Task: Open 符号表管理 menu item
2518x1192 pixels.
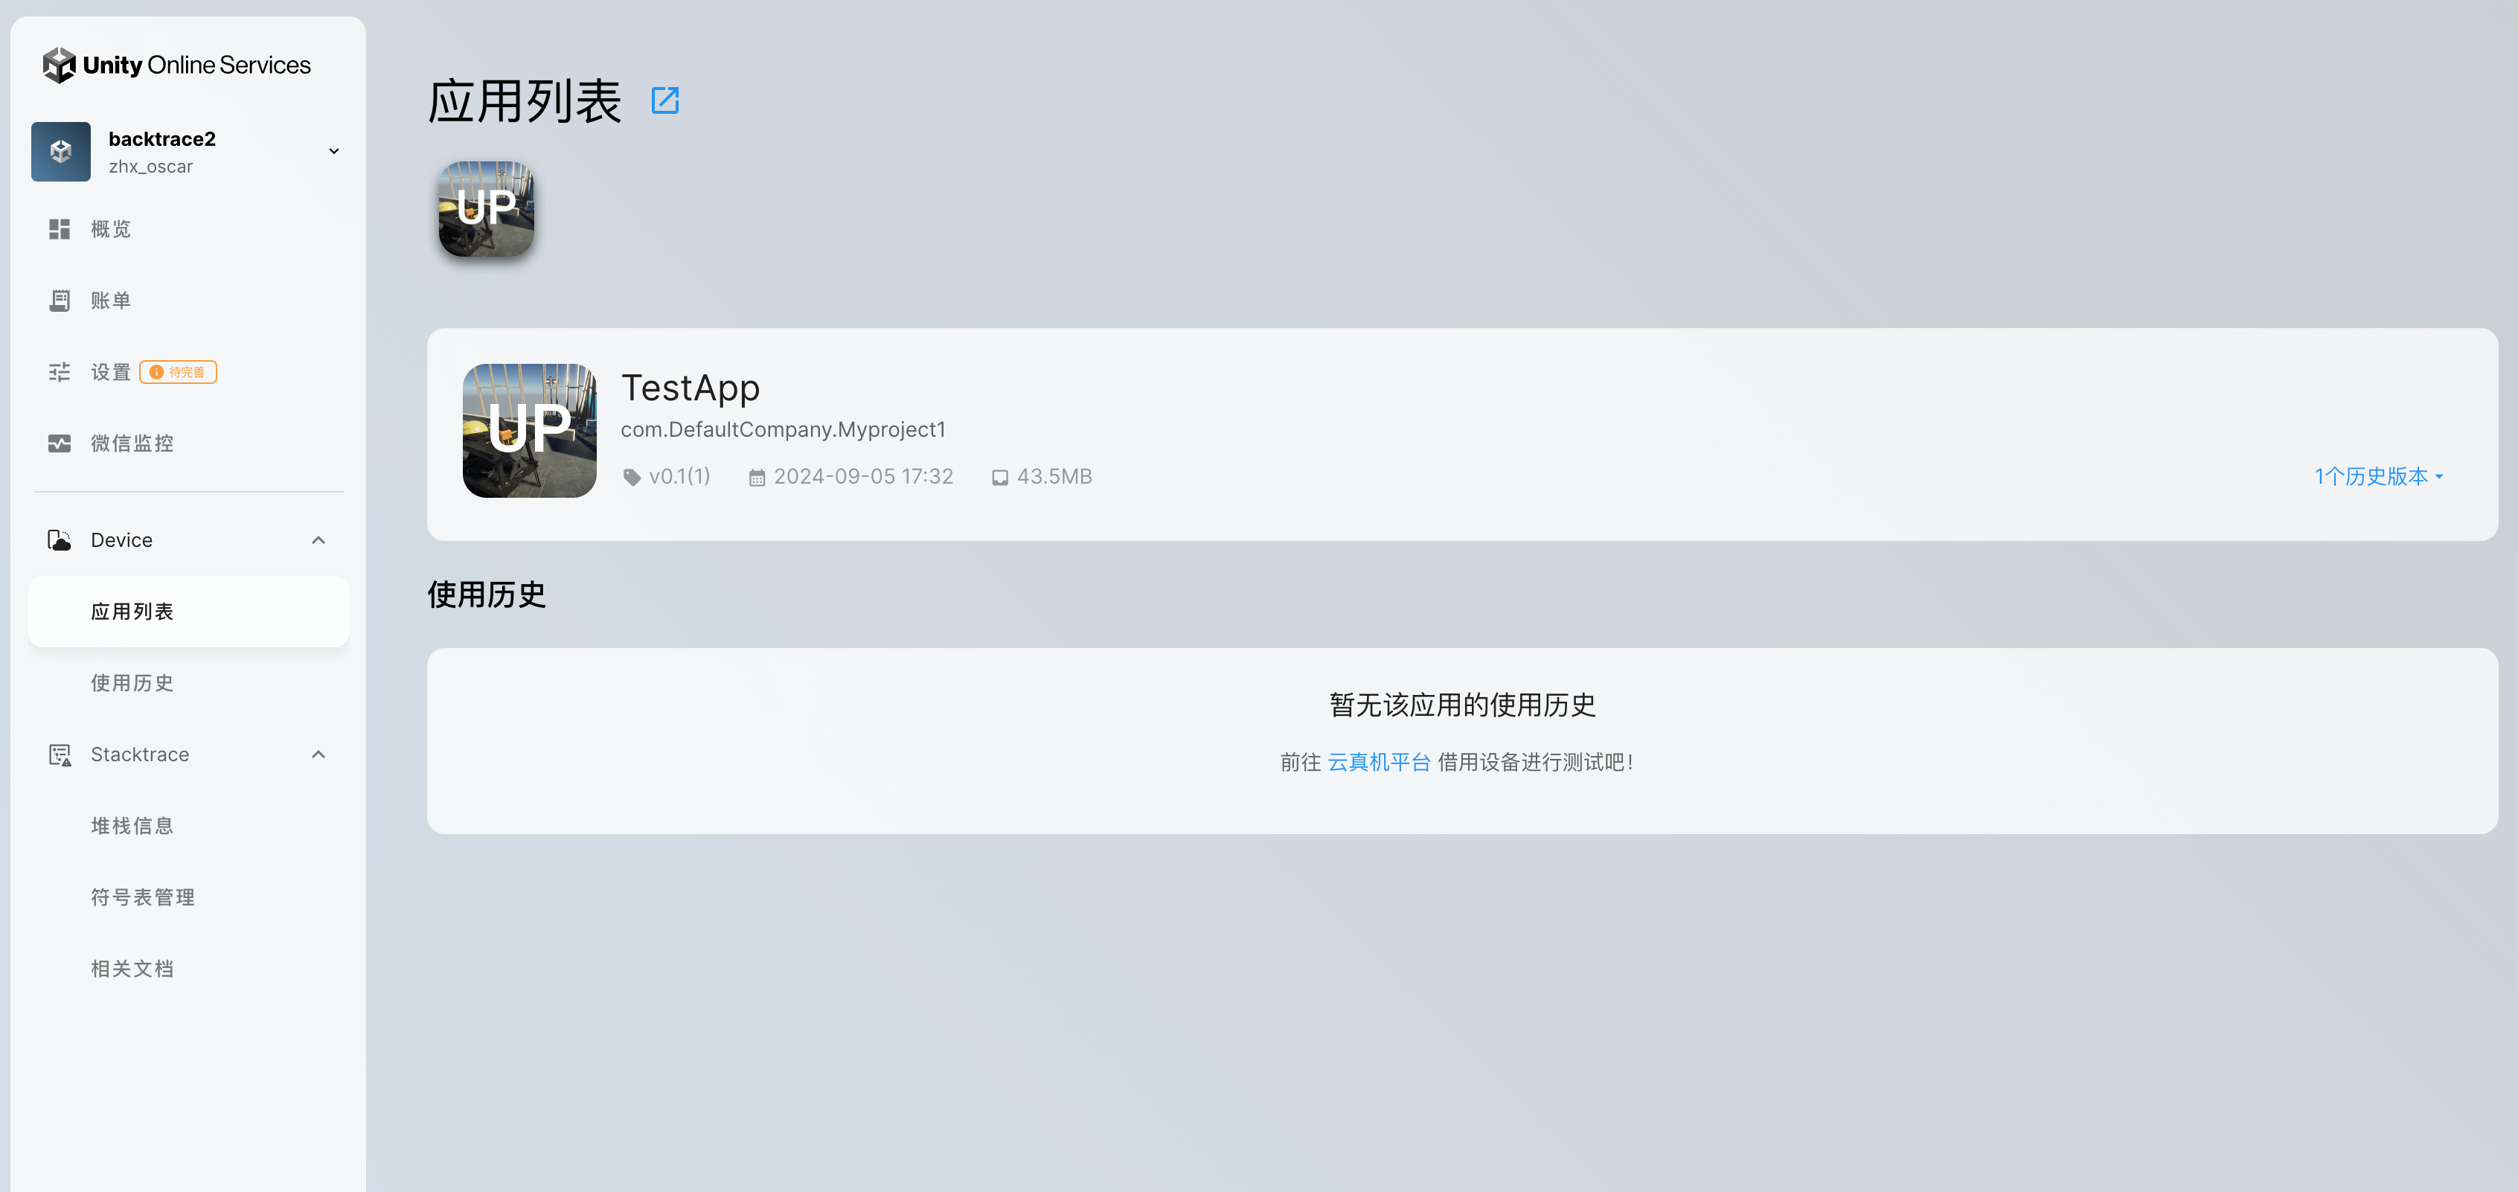Action: click(x=143, y=897)
